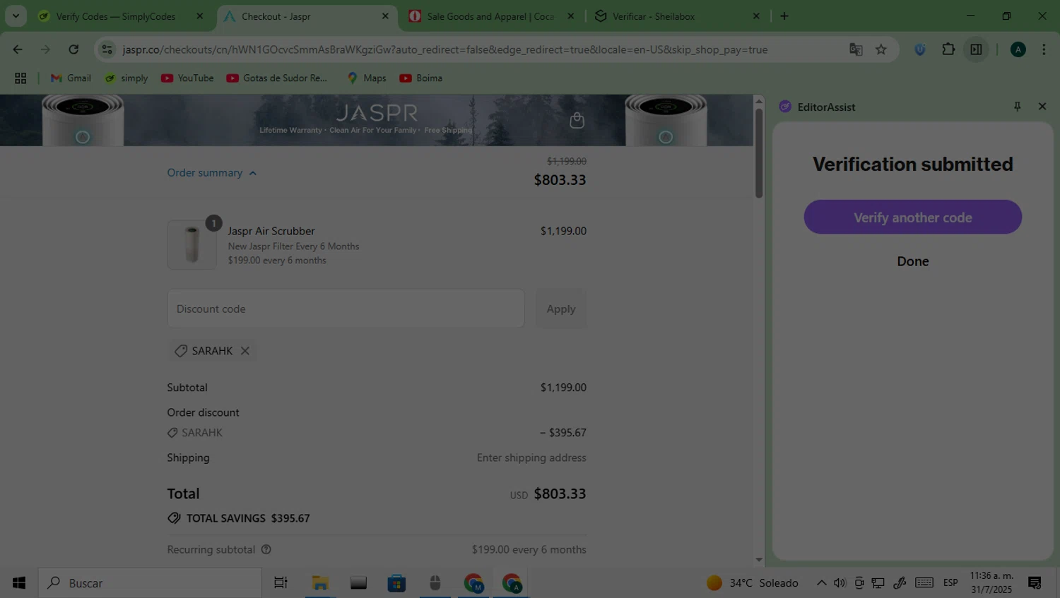
Task: View site information icon in address bar
Action: point(107,49)
